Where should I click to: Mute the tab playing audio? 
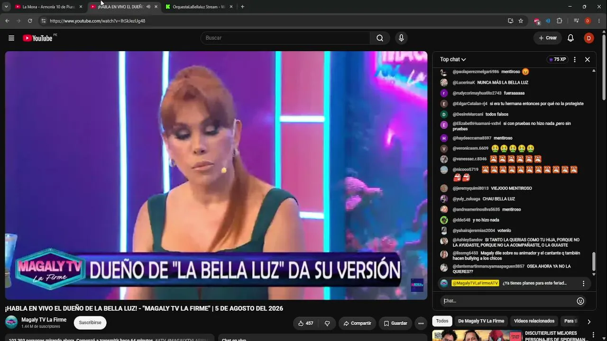point(148,7)
